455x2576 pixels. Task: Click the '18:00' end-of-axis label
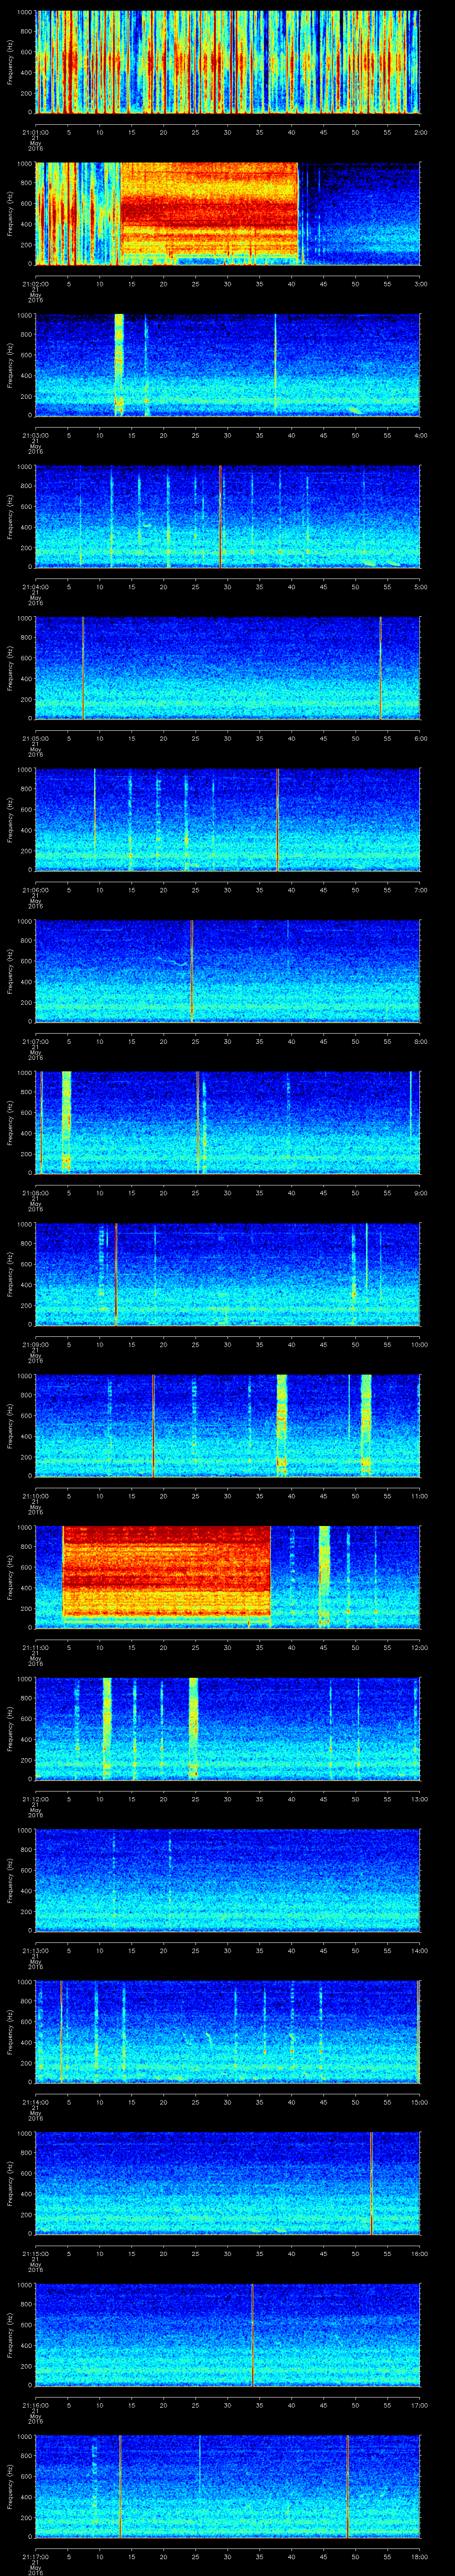pyautogui.click(x=419, y=2556)
